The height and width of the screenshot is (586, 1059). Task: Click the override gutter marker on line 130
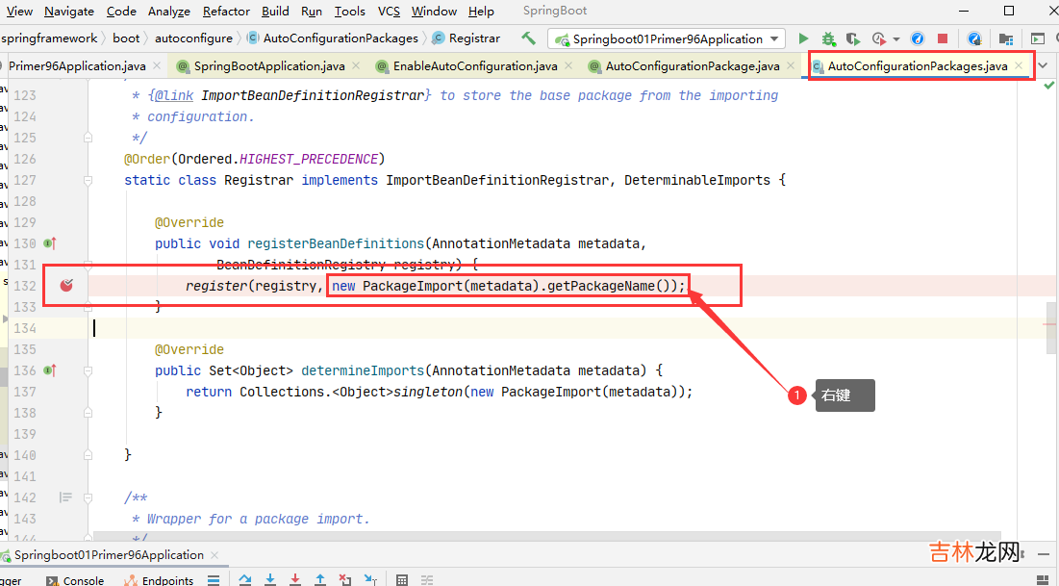(50, 243)
